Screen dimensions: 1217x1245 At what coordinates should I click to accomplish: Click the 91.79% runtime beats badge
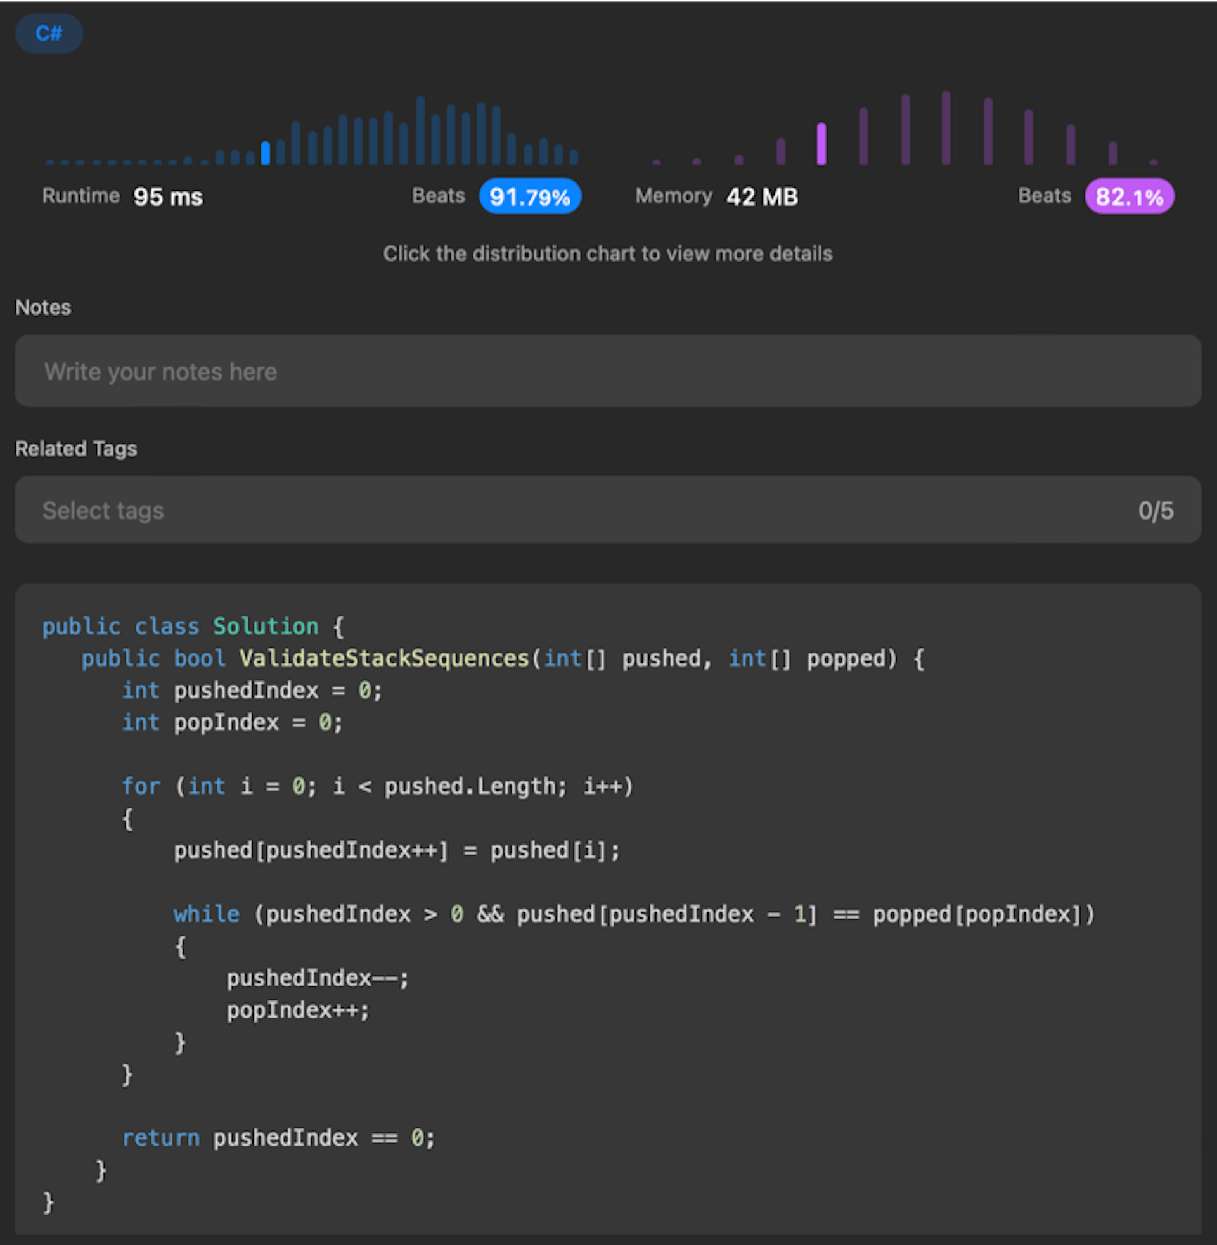(x=529, y=196)
